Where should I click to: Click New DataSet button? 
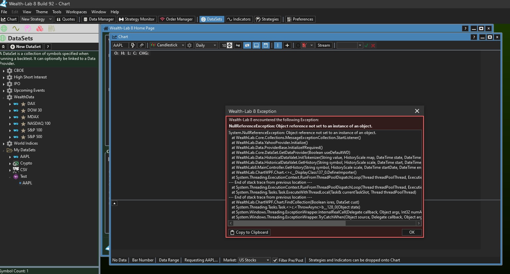(x=26, y=47)
